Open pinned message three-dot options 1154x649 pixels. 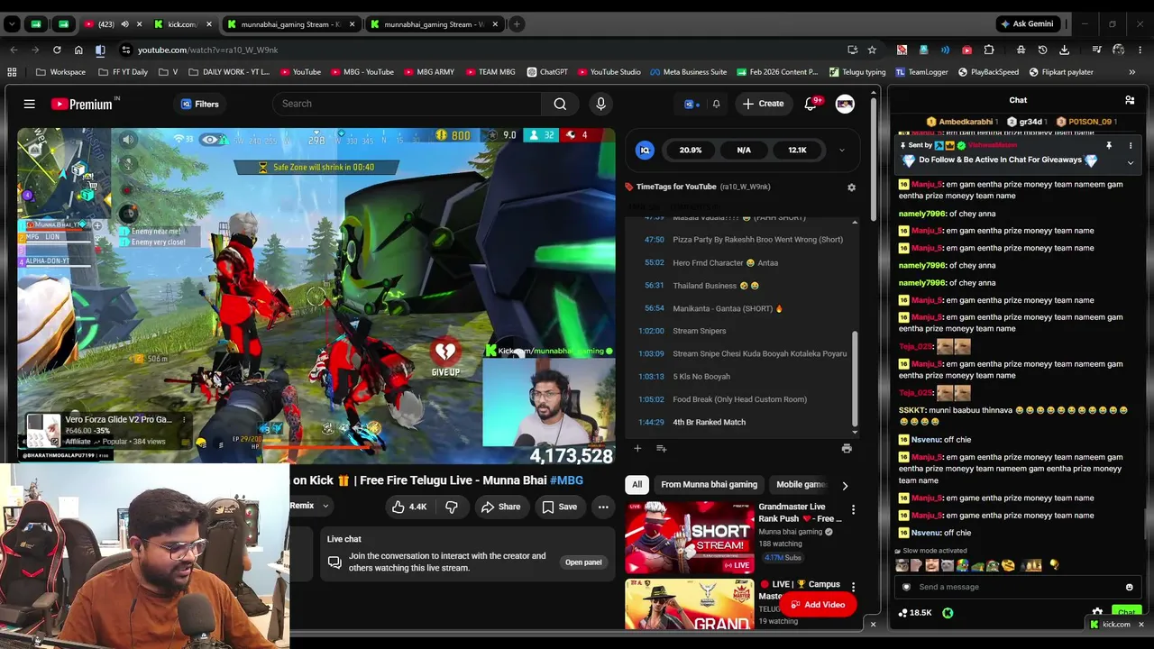pyautogui.click(x=1130, y=145)
